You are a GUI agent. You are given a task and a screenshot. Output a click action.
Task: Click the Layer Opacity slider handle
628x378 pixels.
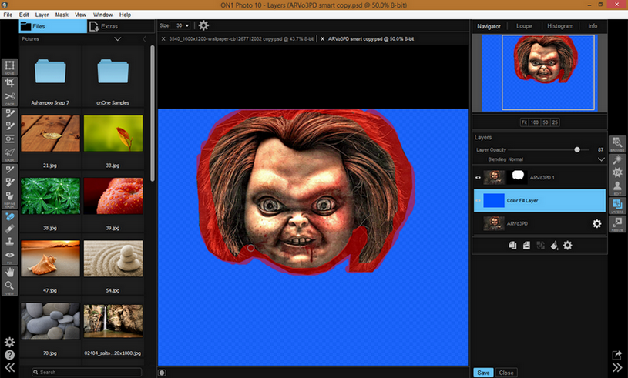pos(577,149)
